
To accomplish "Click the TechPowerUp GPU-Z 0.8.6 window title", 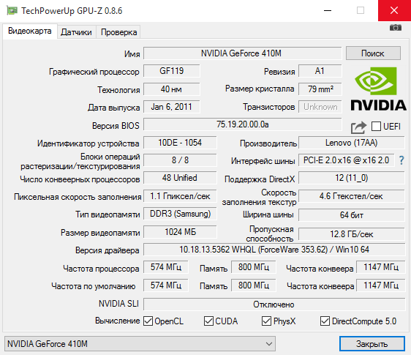I will pos(72,11).
